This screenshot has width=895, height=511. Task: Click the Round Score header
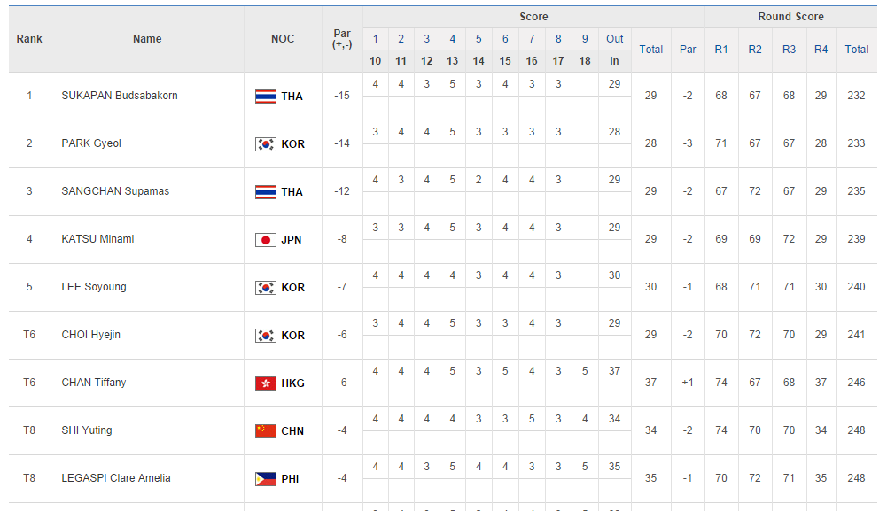click(x=790, y=17)
